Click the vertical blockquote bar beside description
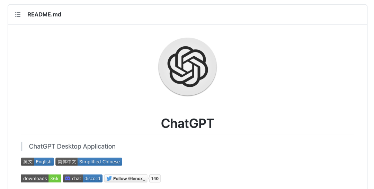 coord(21,147)
